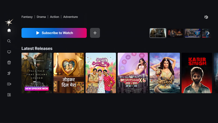Click the Subscribe to Watch button

tap(54, 33)
